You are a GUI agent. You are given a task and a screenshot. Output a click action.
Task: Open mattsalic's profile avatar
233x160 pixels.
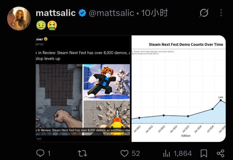click(x=19, y=18)
